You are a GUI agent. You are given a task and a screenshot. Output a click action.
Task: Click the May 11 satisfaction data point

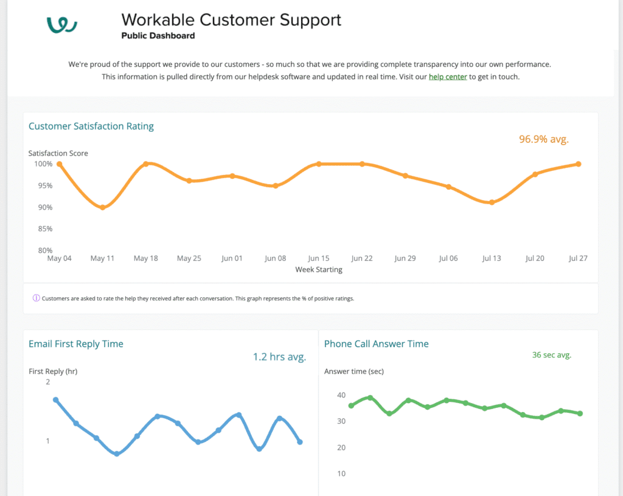click(103, 207)
